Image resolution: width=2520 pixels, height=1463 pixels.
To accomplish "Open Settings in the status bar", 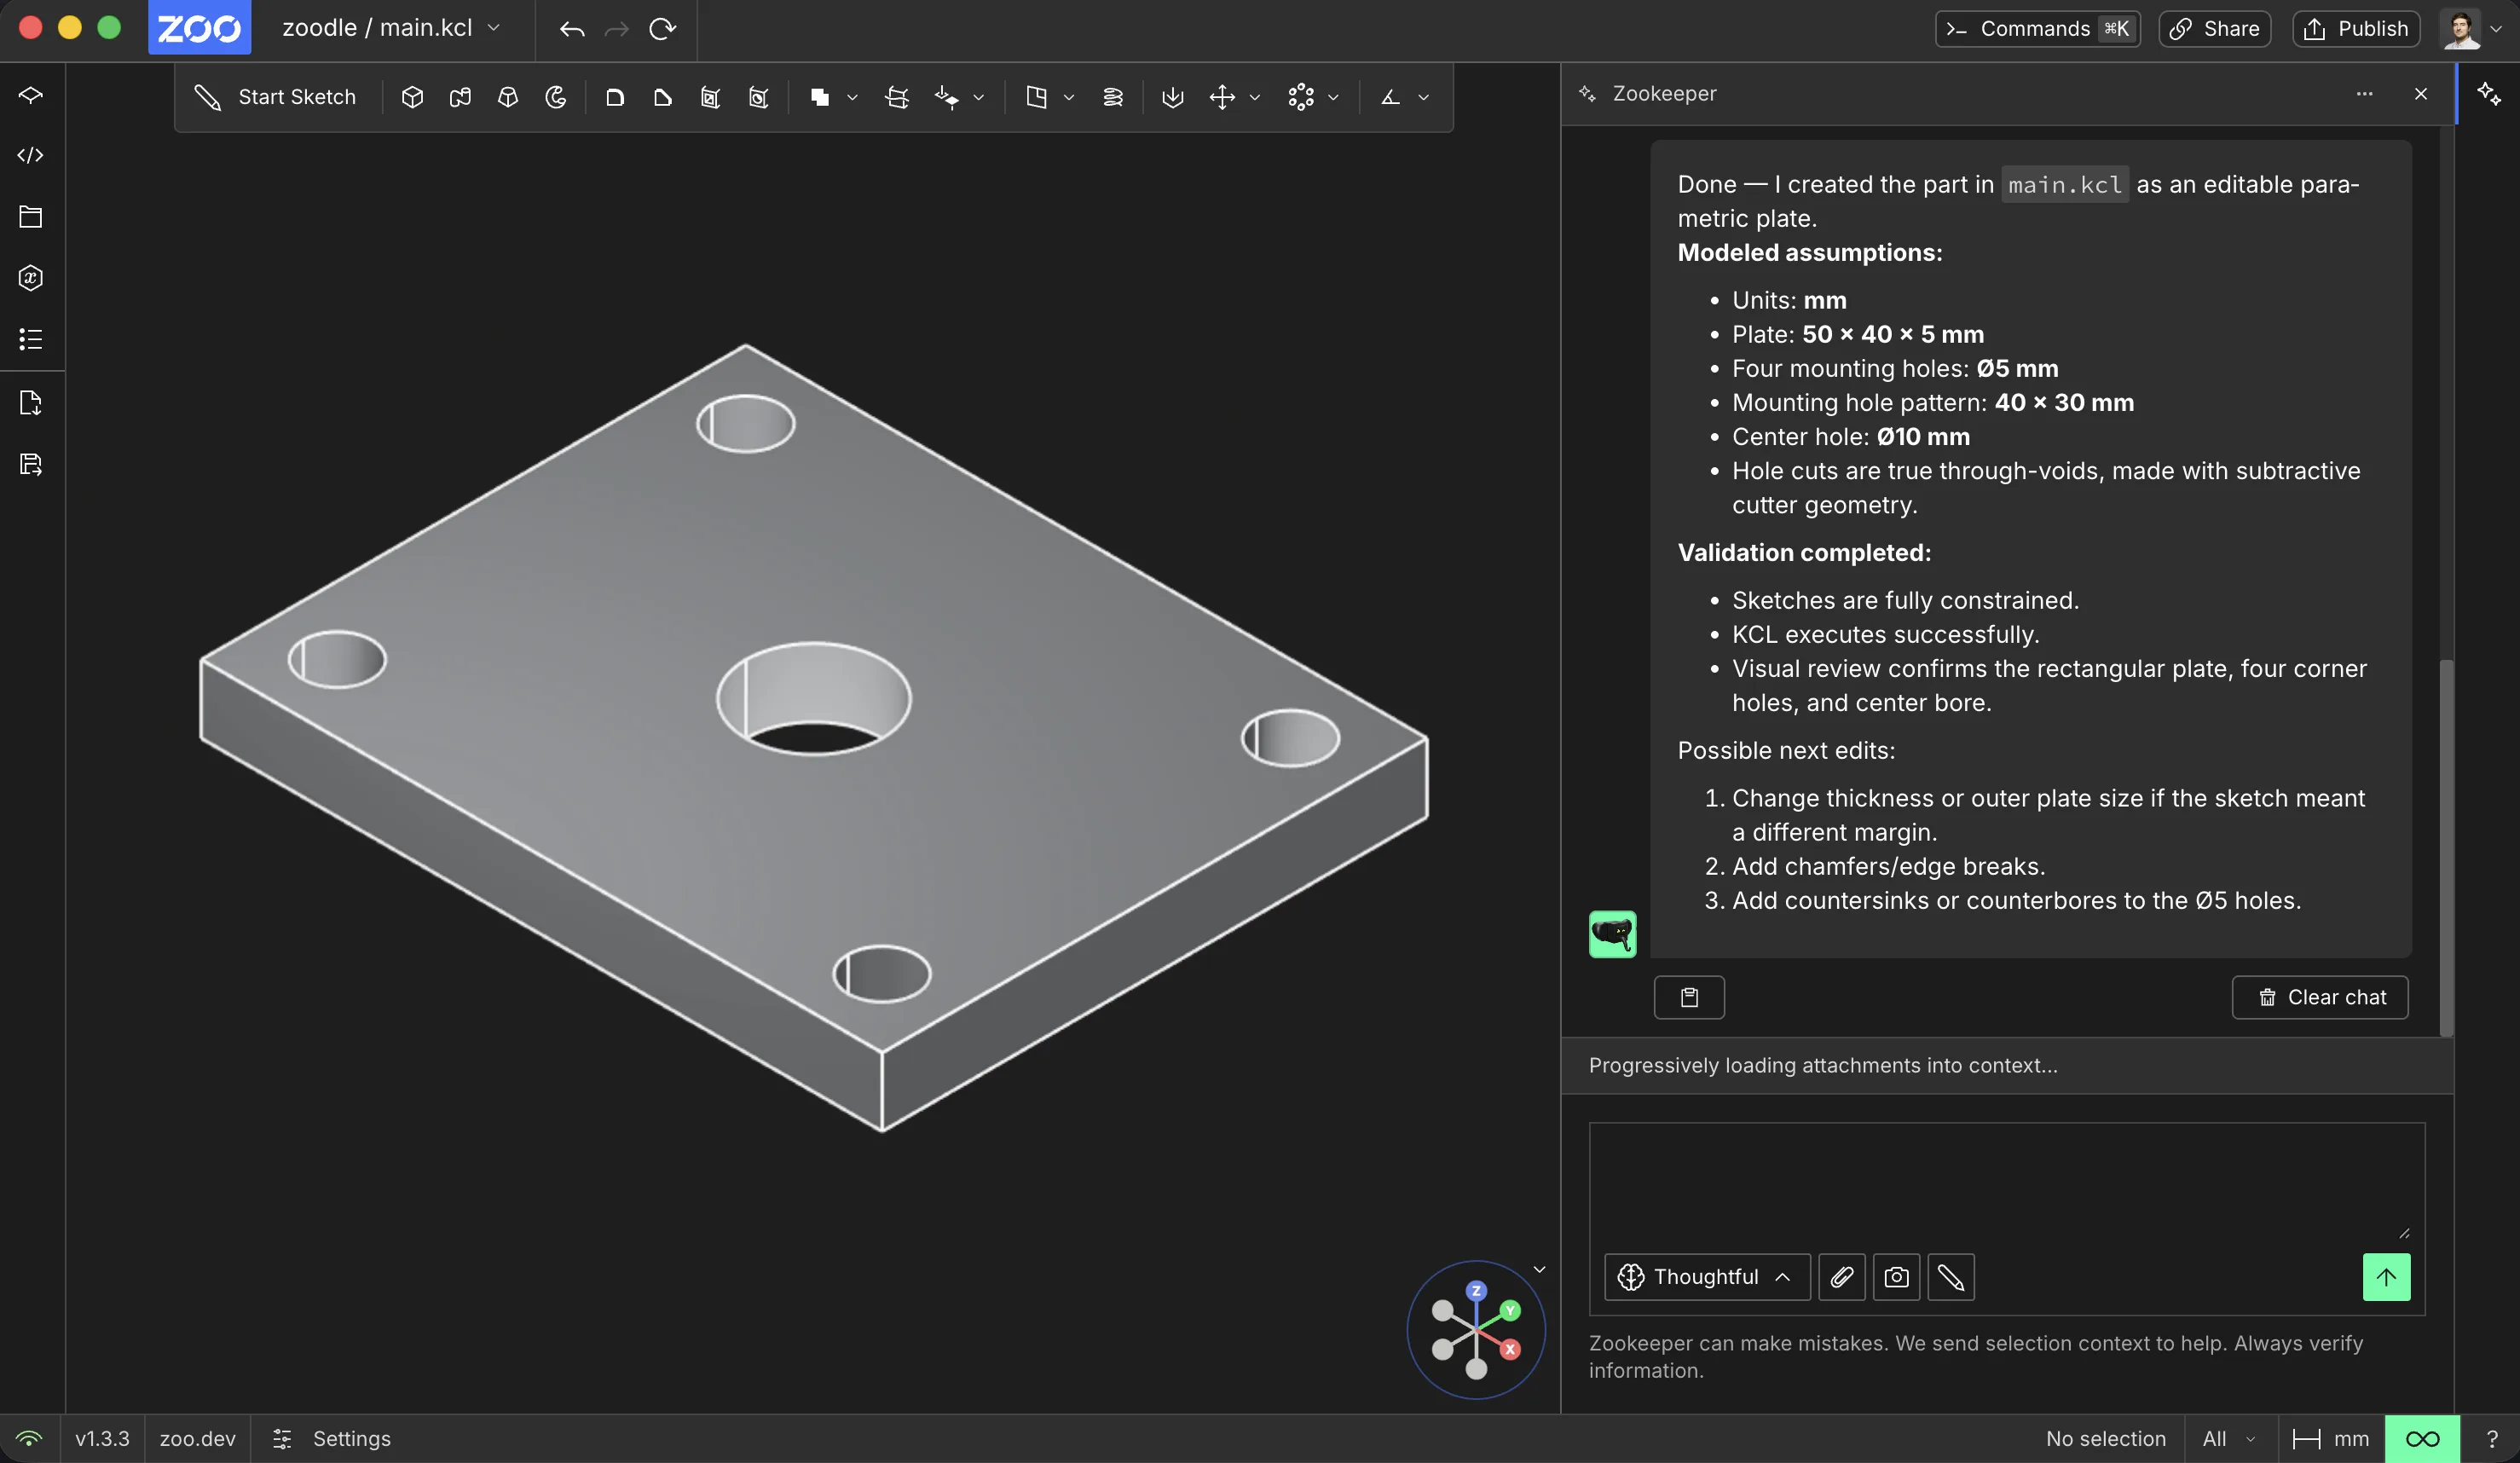I will (x=332, y=1439).
